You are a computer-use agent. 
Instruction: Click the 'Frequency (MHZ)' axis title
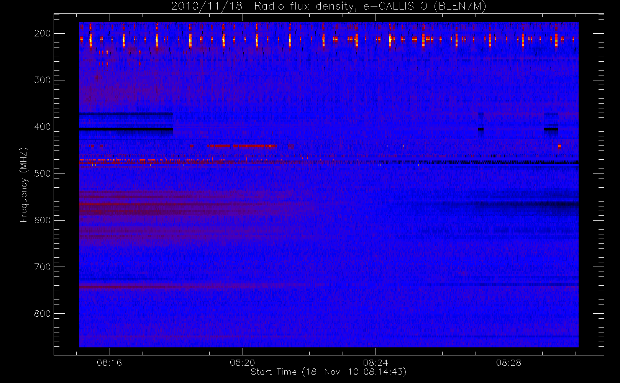(24, 185)
